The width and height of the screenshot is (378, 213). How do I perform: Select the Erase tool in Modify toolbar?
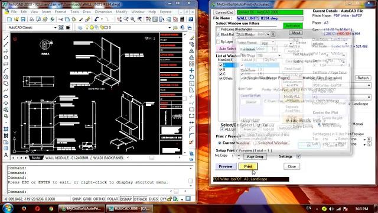[x=191, y=38]
